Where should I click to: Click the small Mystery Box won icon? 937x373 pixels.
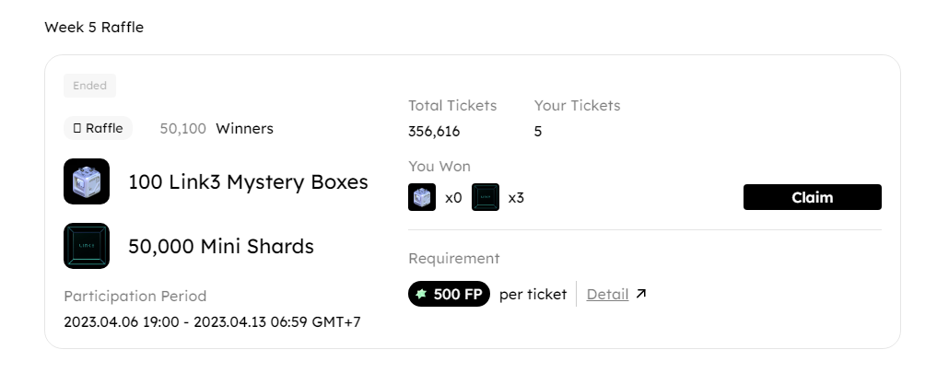(422, 197)
